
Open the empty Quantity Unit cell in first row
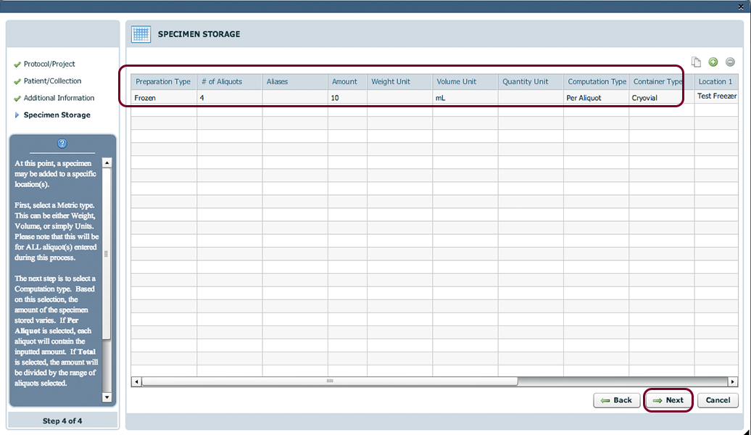[x=531, y=98]
